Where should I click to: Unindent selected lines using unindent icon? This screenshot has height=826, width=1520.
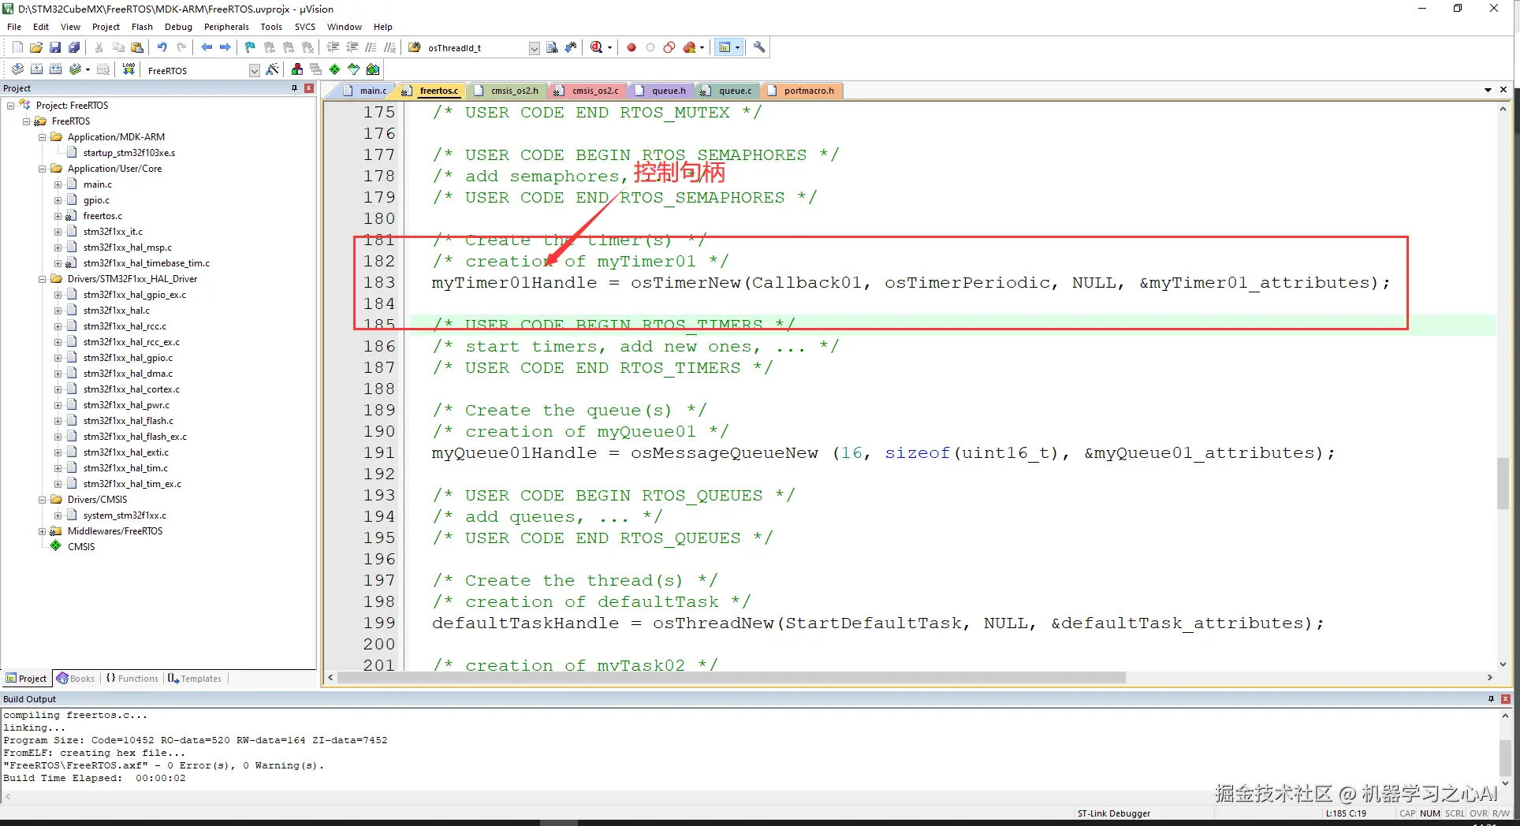[352, 47]
